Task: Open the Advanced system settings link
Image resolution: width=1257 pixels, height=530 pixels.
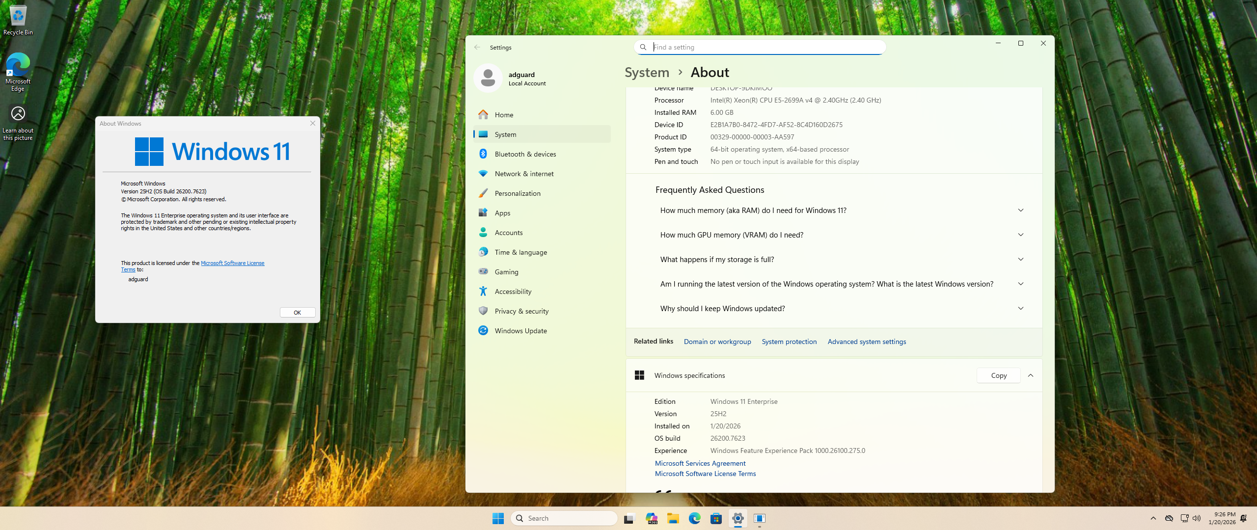Action: tap(867, 342)
